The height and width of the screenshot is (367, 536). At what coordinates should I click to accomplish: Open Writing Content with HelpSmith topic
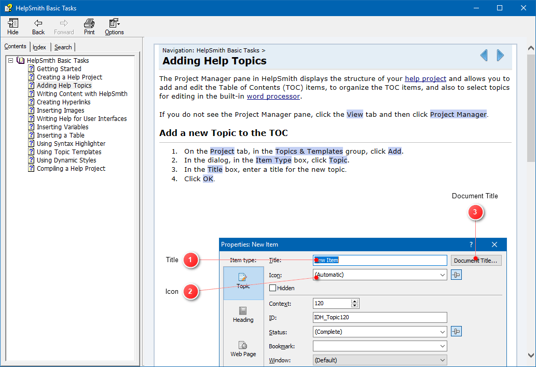click(82, 94)
